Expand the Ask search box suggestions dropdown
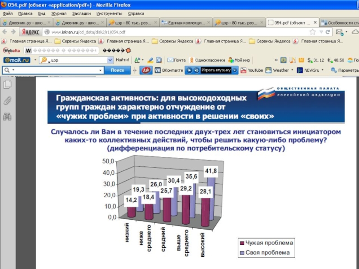Image resolution: width=359 pixels, height=269 pixels. pos(100,70)
